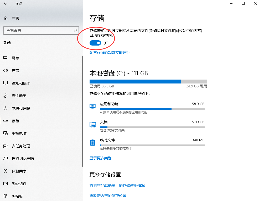This screenshot has height=201, width=259.
Task: Click the 58.9 GB value
Action: tap(198, 104)
